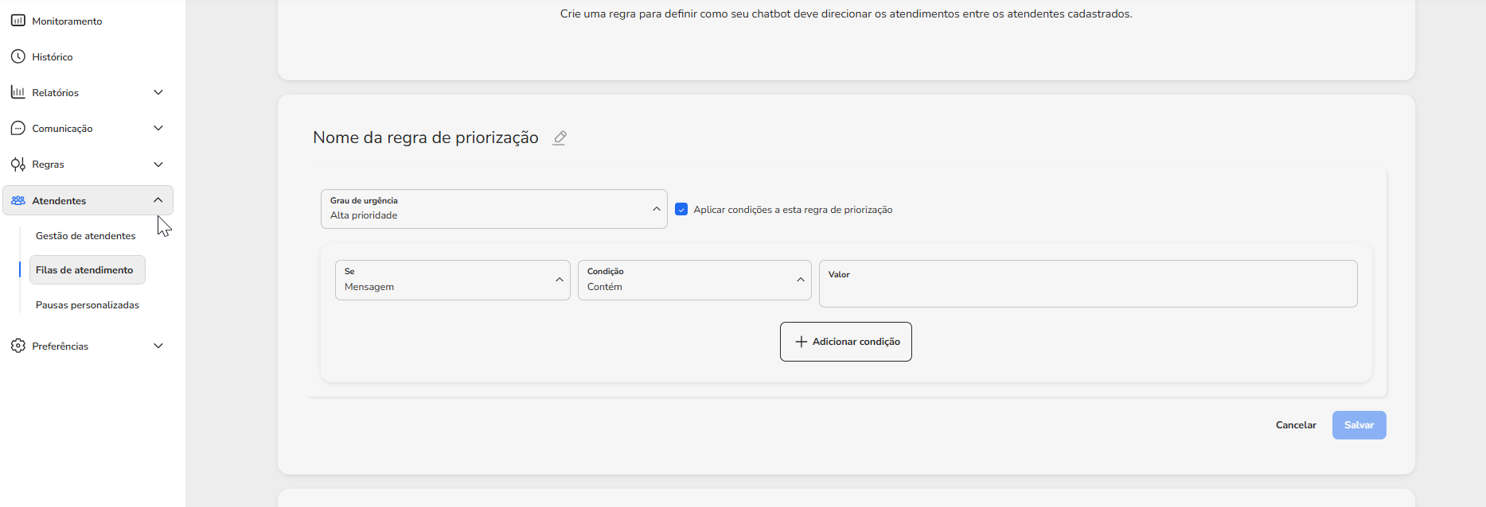Open the Se Mensagem dropdown
Screen dimensions: 1486x507
click(x=452, y=280)
